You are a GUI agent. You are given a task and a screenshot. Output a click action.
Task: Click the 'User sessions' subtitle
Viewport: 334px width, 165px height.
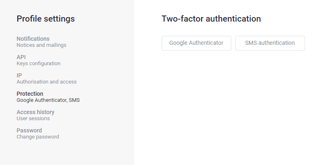(33, 119)
